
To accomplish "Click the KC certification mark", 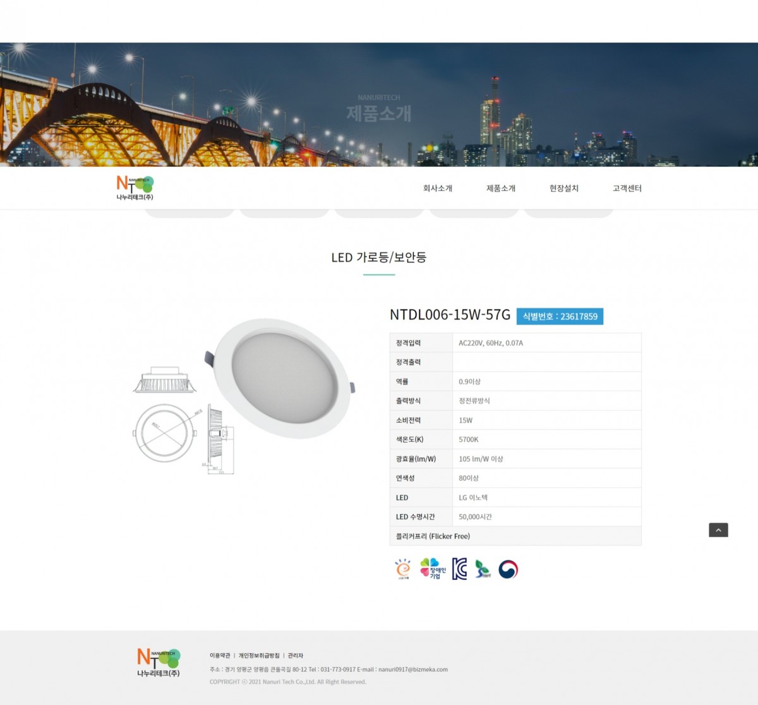I will pos(459,569).
